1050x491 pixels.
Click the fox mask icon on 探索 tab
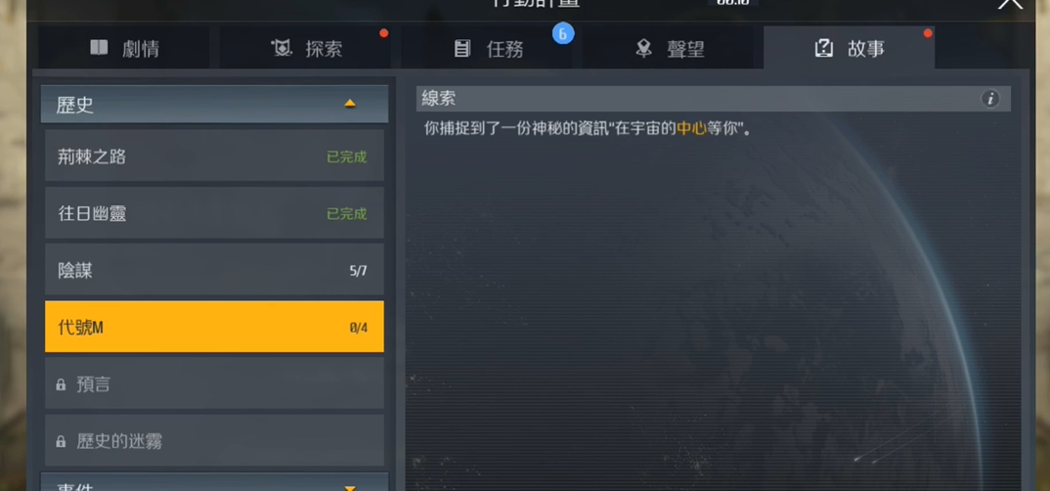pos(282,48)
